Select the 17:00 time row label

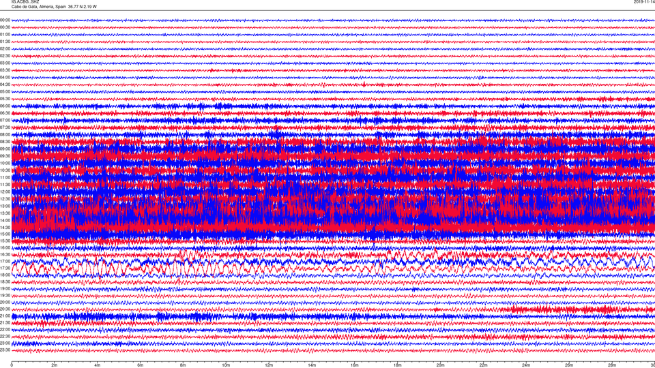tap(5, 261)
